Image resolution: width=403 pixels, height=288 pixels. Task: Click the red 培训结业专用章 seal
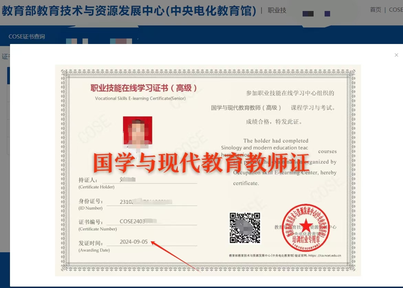tap(306, 228)
